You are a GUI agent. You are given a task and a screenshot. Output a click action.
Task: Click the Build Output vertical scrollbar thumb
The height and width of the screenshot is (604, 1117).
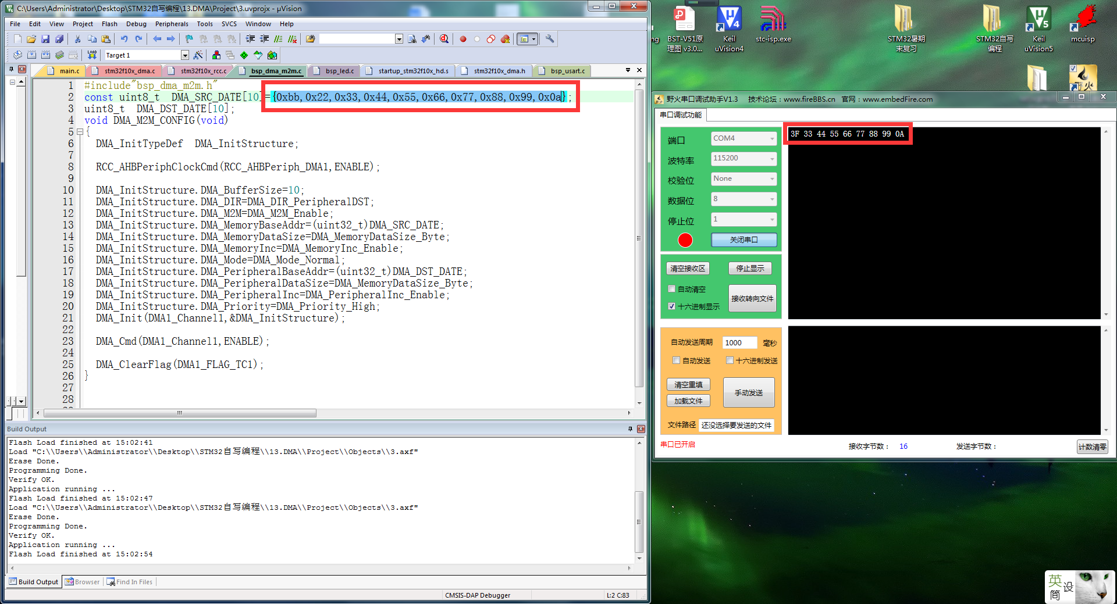pyautogui.click(x=639, y=521)
